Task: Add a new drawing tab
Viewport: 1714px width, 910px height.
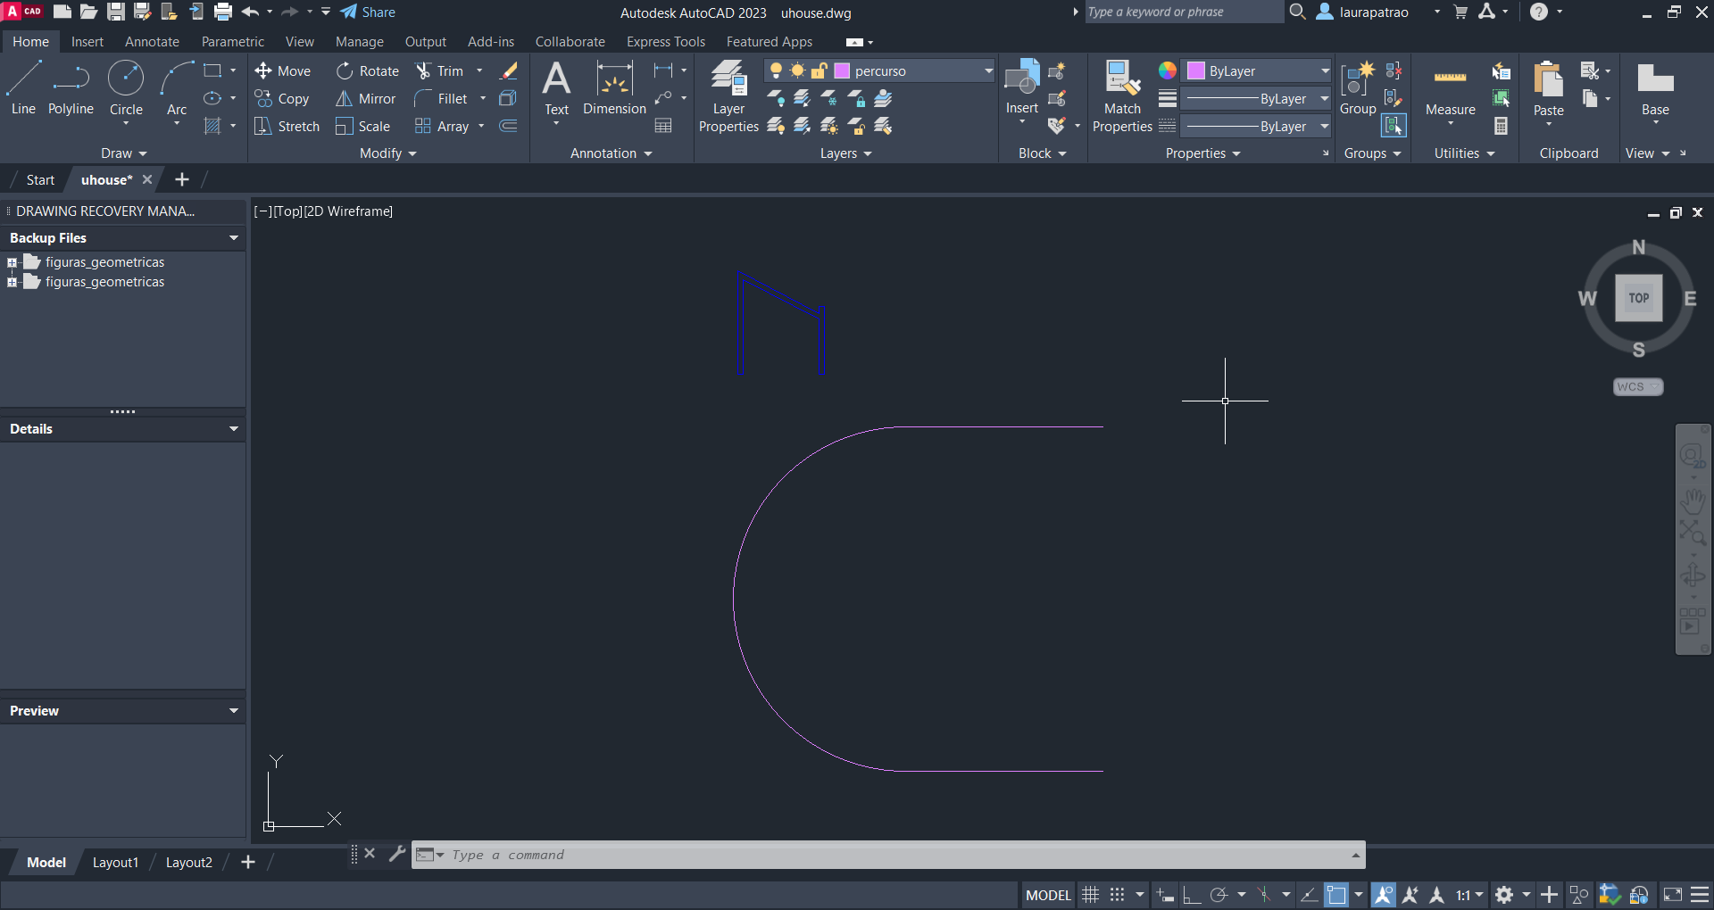Action: pos(182,180)
